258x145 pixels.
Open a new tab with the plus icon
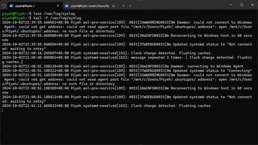click(123, 6)
